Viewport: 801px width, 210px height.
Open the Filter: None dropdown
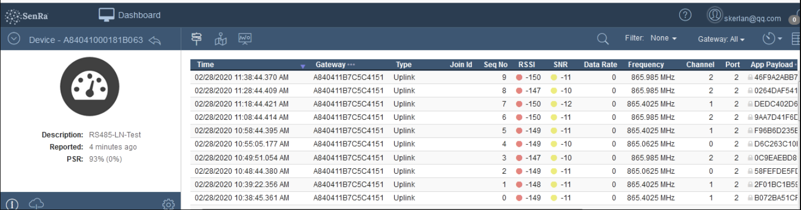[651, 38]
